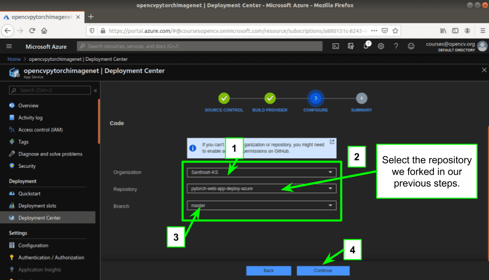Open Azure portal settings gear
This screenshot has height=280, width=489.
click(381, 46)
